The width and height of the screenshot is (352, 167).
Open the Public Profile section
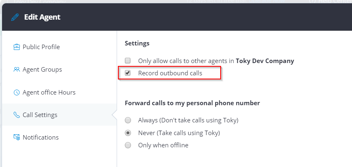(41, 47)
